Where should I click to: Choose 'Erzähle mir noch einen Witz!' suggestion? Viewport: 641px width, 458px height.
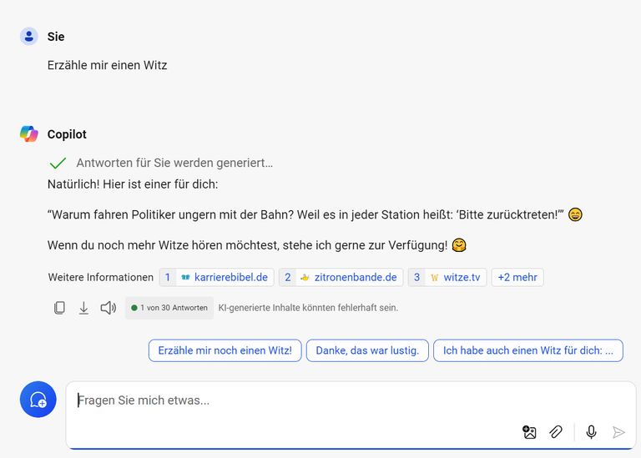(x=225, y=350)
